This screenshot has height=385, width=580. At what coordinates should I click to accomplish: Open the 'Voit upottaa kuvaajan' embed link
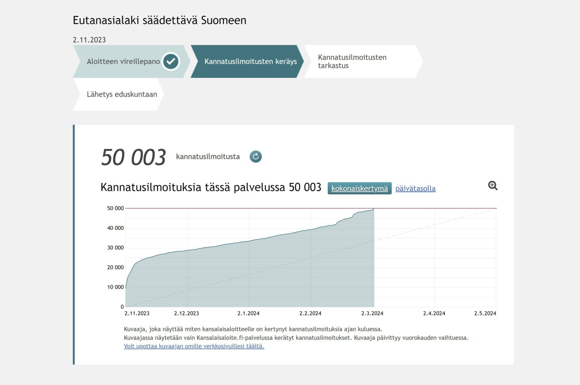(194, 346)
